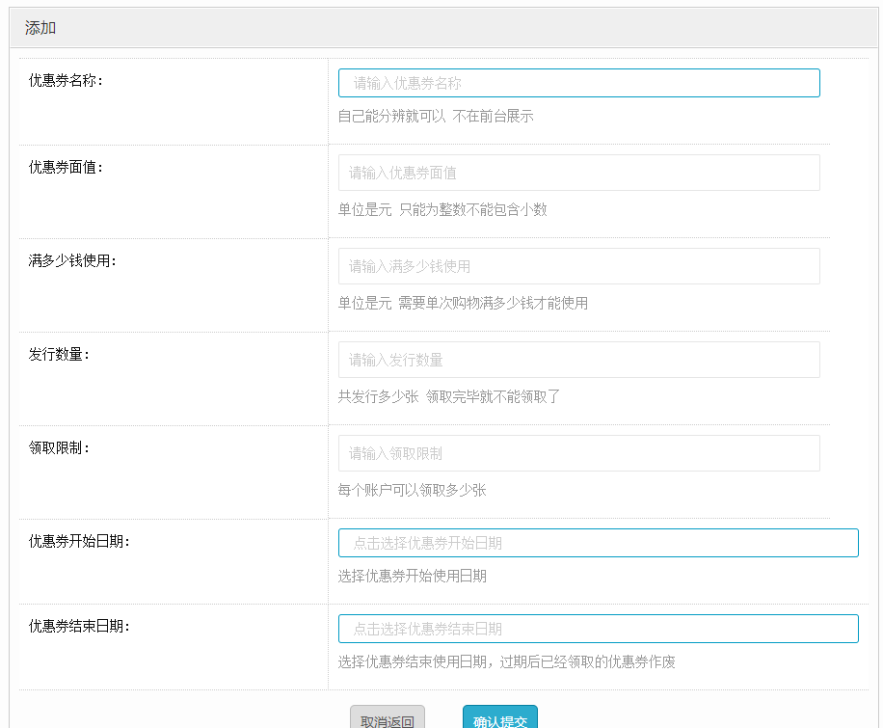Click the 发行数量 label
Image resolution: width=883 pixels, height=728 pixels.
click(x=60, y=354)
